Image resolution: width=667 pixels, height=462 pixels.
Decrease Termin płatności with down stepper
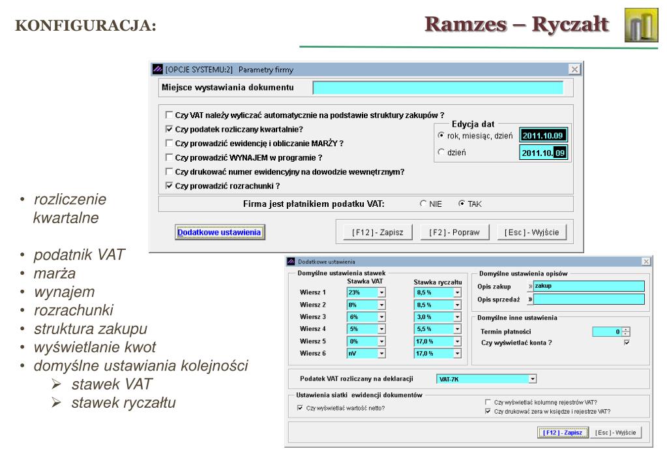[626, 334]
